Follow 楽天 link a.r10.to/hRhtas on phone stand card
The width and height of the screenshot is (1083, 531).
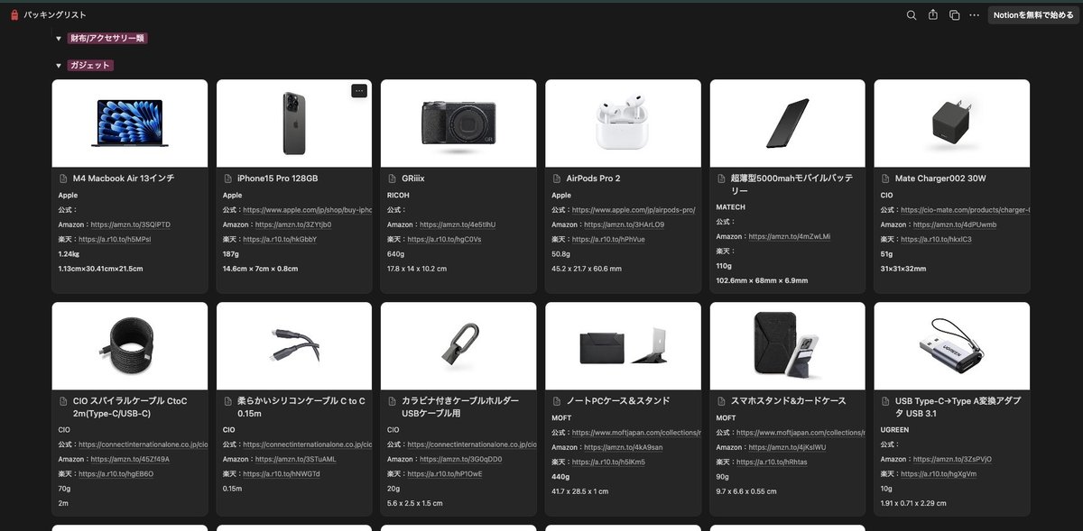point(773,462)
